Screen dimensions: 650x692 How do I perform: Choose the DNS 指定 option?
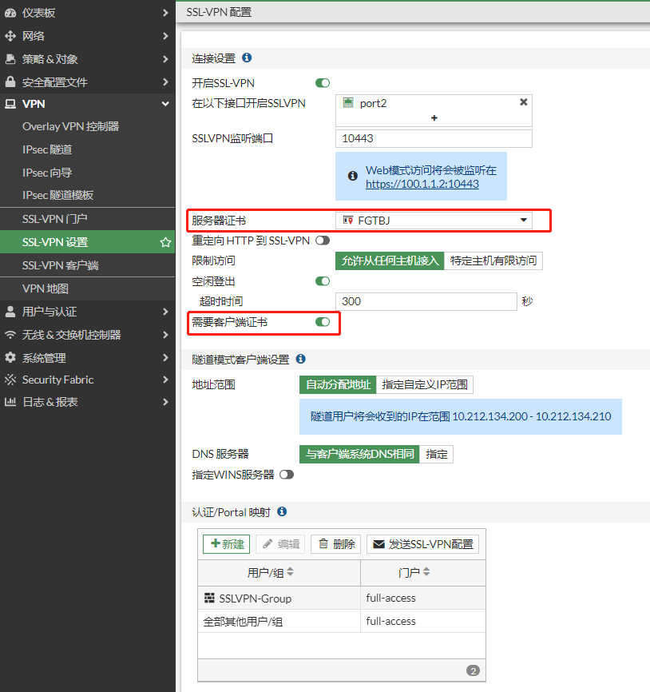(437, 454)
